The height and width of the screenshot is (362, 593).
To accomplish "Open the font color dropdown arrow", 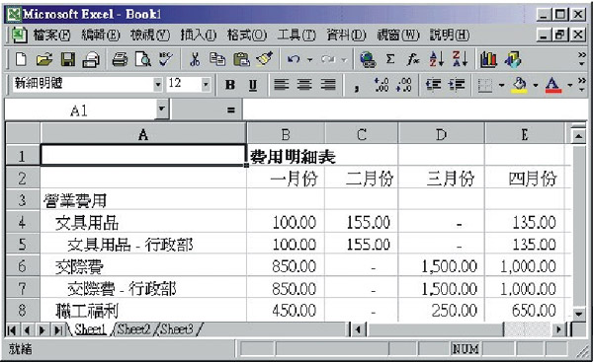I will [570, 85].
